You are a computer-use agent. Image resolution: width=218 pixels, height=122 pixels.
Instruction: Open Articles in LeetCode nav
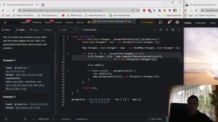click(x=69, y=22)
